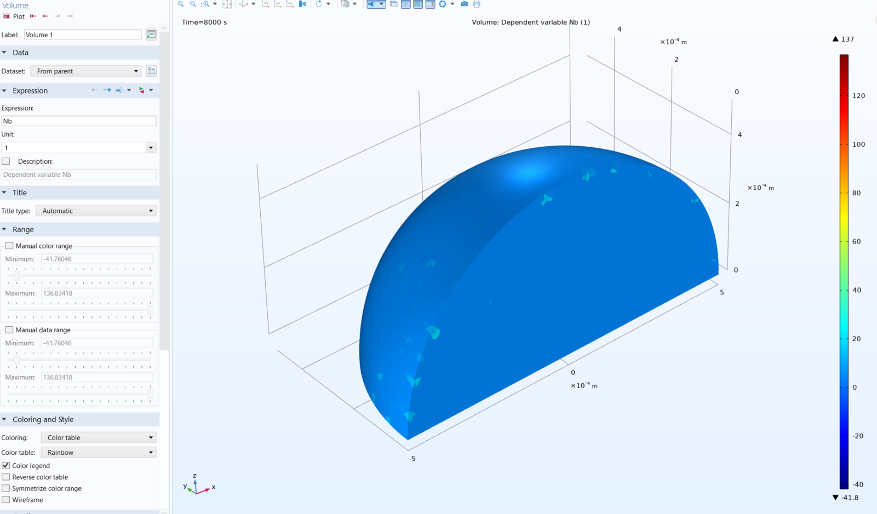
Task: Enable the Wireframe checkbox
Action: [6, 500]
